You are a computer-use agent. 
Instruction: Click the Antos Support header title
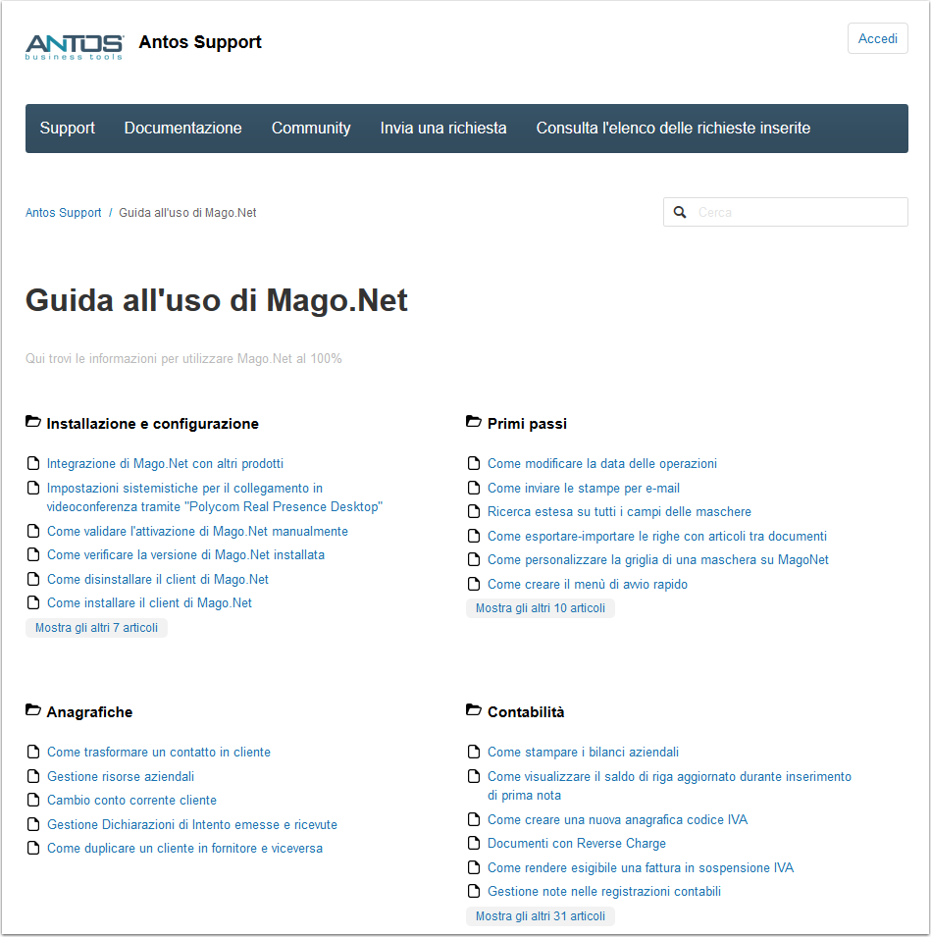(200, 42)
